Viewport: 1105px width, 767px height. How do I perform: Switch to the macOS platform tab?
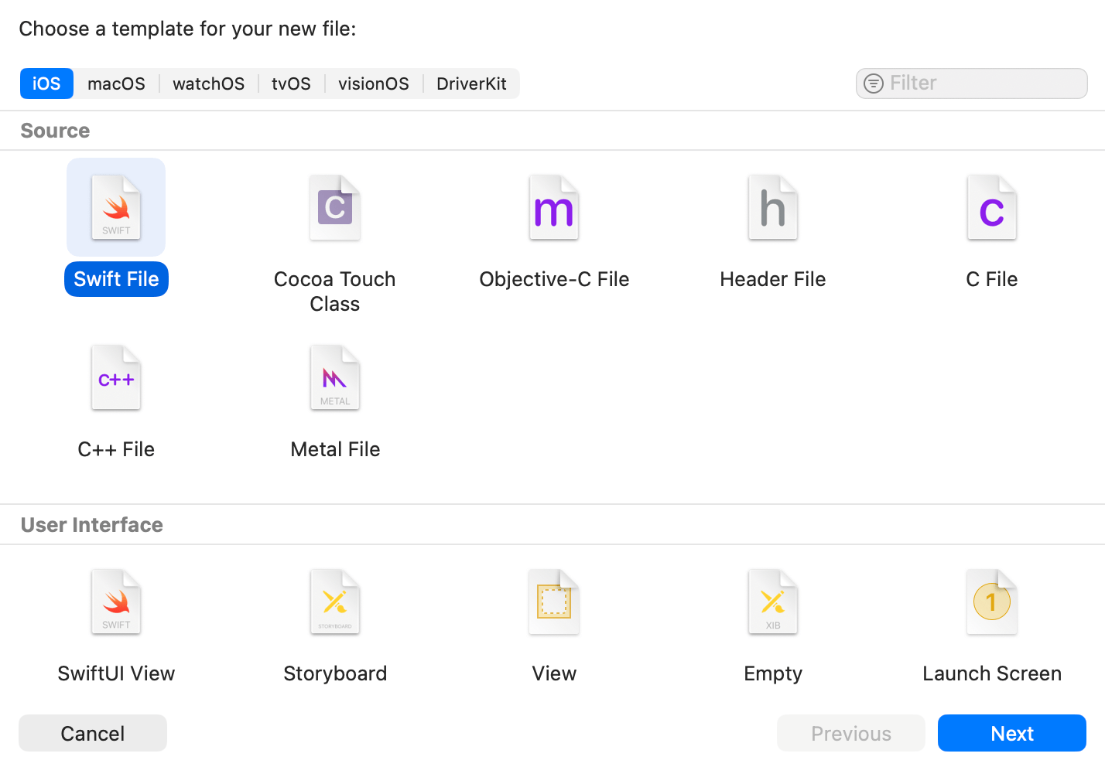[x=116, y=84]
